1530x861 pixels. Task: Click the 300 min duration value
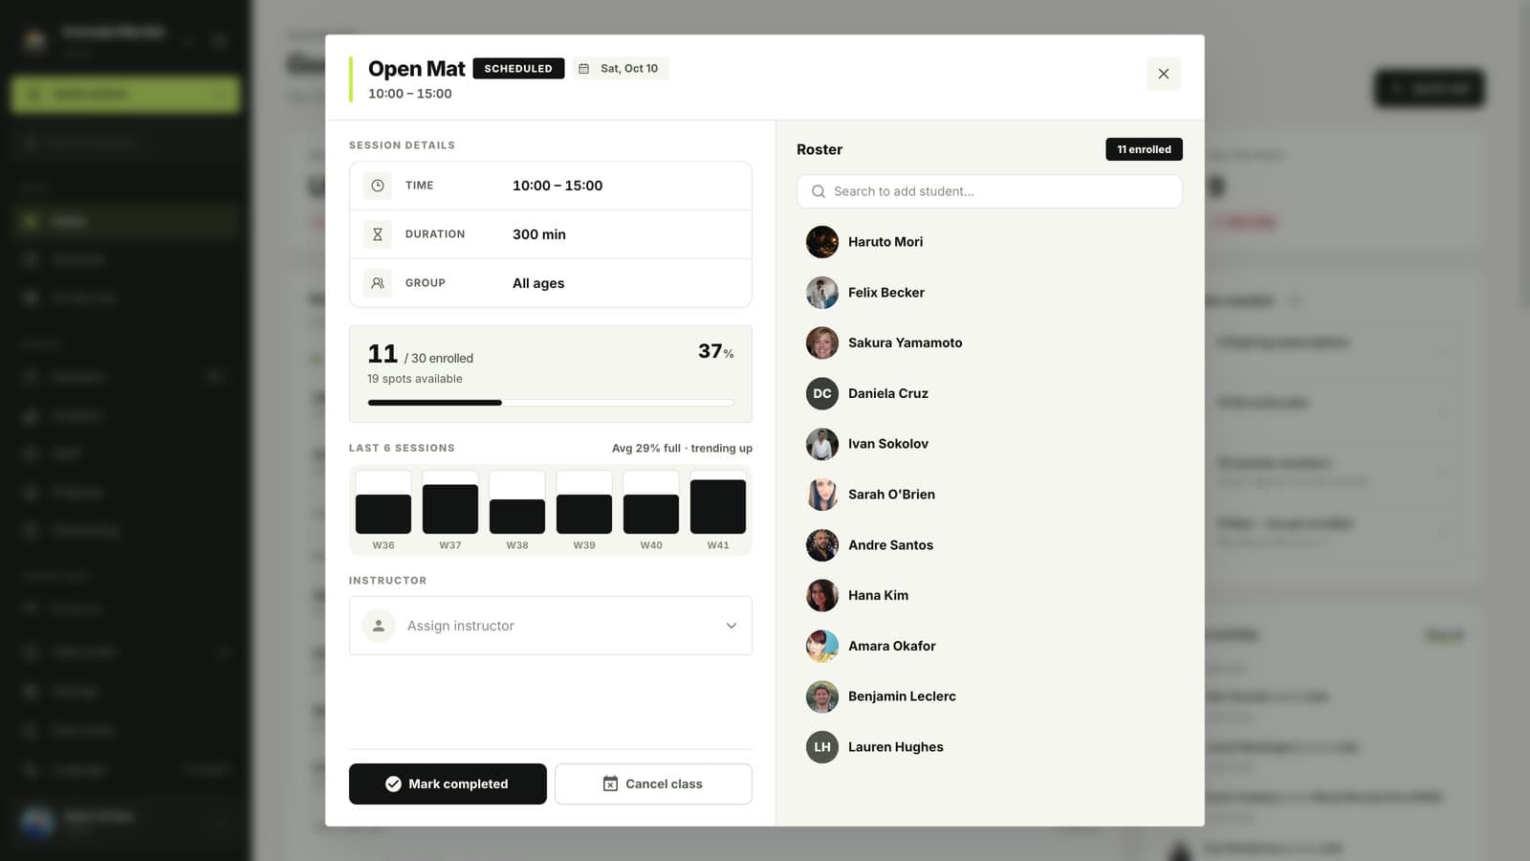539,234
